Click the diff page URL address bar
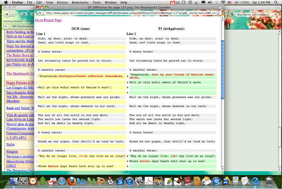This screenshot has height=189, width=282. click(x=130, y=13)
